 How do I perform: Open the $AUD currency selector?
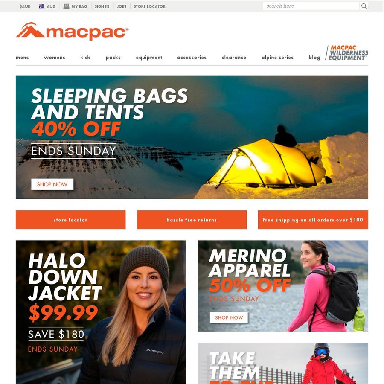point(25,6)
